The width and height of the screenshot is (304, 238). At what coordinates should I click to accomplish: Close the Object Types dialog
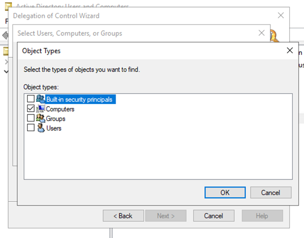point(290,50)
